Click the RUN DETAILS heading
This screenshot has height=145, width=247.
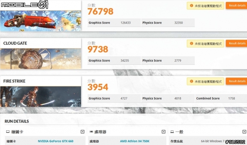click(x=17, y=121)
